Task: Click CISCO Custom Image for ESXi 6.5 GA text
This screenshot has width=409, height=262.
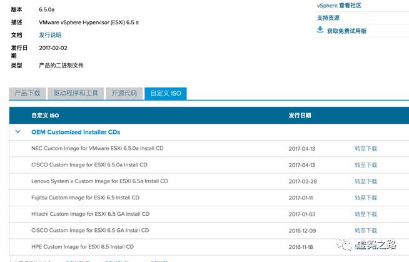Action: [x=90, y=231]
